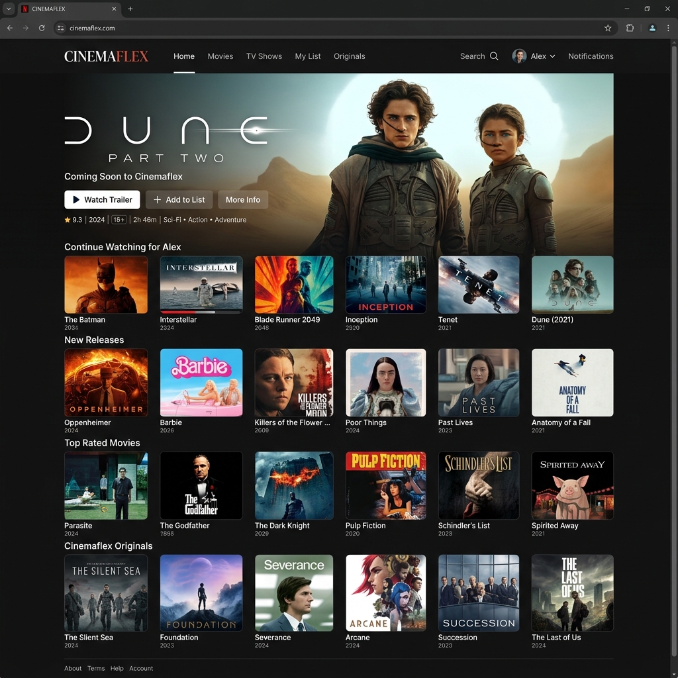Play the Dune trailer with Watch Trailer

[x=102, y=200]
